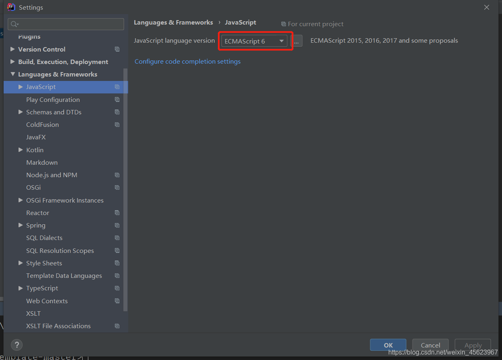Expand the JavaScript tree node arrow
Image resolution: width=502 pixels, height=360 pixels.
[21, 87]
